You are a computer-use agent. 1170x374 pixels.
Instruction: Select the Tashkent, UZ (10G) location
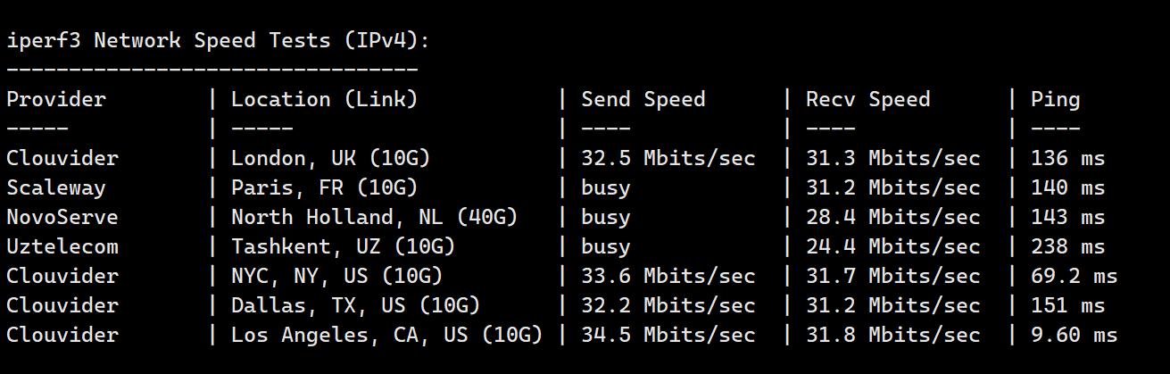click(x=343, y=247)
